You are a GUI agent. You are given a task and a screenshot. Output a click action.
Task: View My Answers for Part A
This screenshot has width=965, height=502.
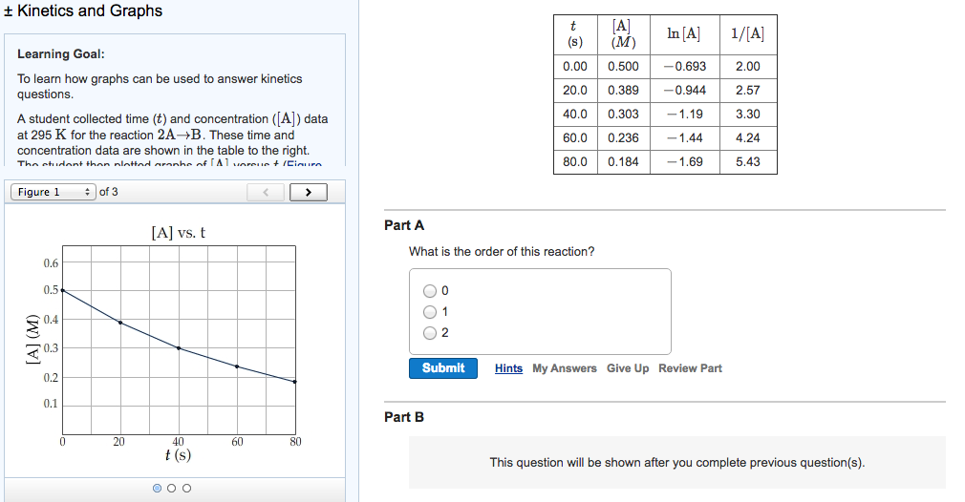[x=565, y=368]
